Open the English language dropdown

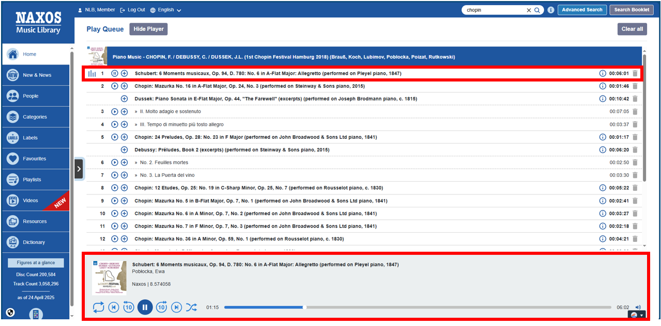point(166,10)
